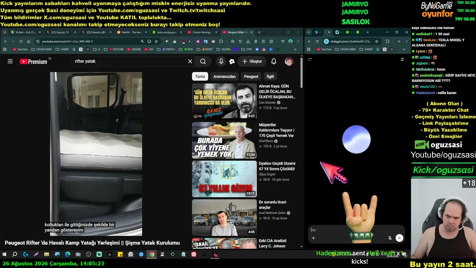Open Can Dündar channel link
This screenshot has height=268, width=476.
267,102
